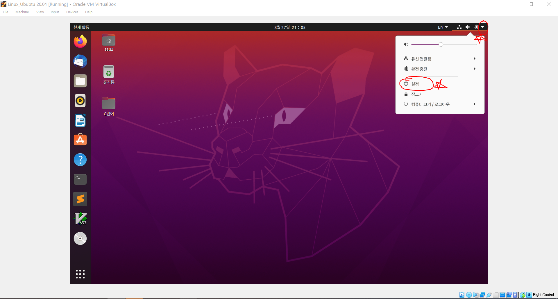The image size is (558, 299).
Task: Open the C언어 desktop folder
Action: [x=109, y=107]
